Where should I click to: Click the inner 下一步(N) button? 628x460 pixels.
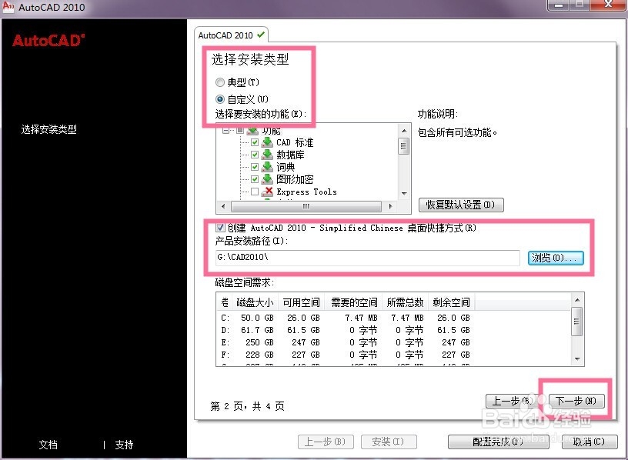tap(576, 401)
